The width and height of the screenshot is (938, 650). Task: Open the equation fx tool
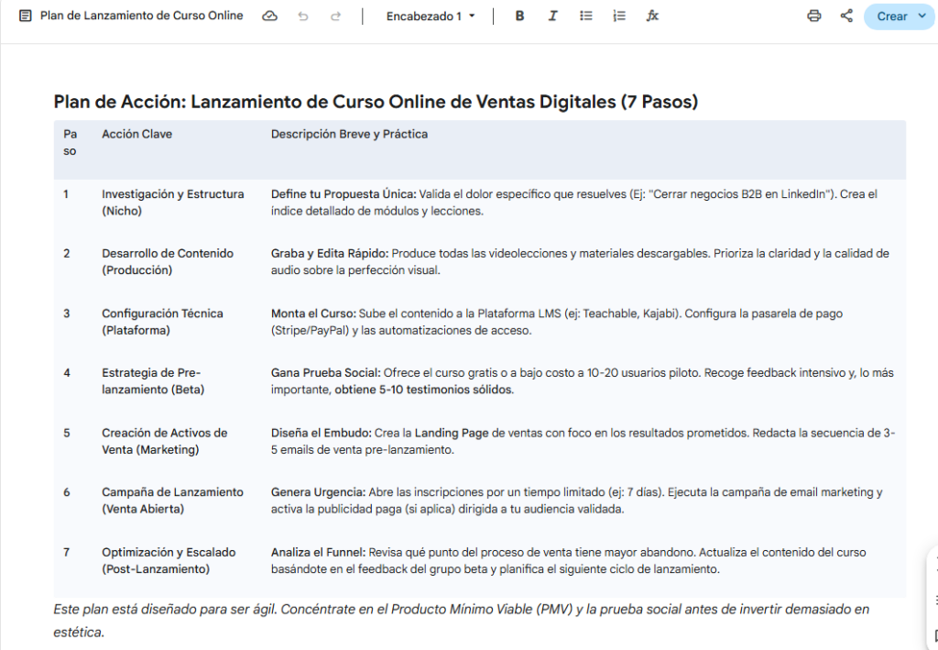651,16
